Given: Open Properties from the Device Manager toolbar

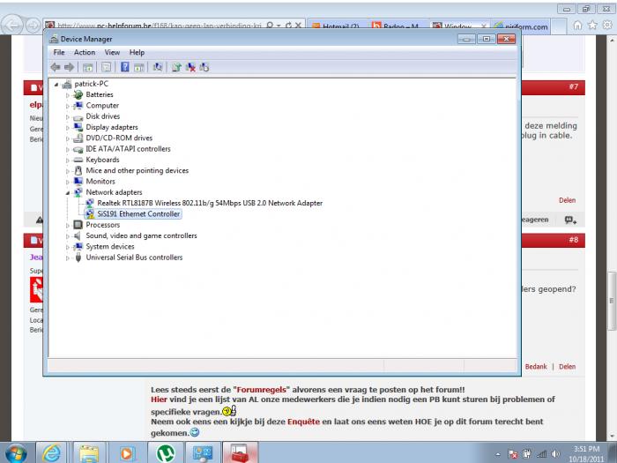Looking at the screenshot, I should (x=106, y=67).
